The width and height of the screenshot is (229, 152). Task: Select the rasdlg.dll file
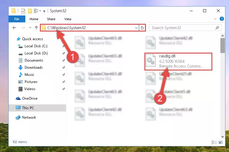(178, 61)
